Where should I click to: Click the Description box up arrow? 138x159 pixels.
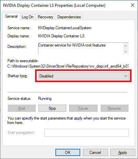(x=125, y=46)
